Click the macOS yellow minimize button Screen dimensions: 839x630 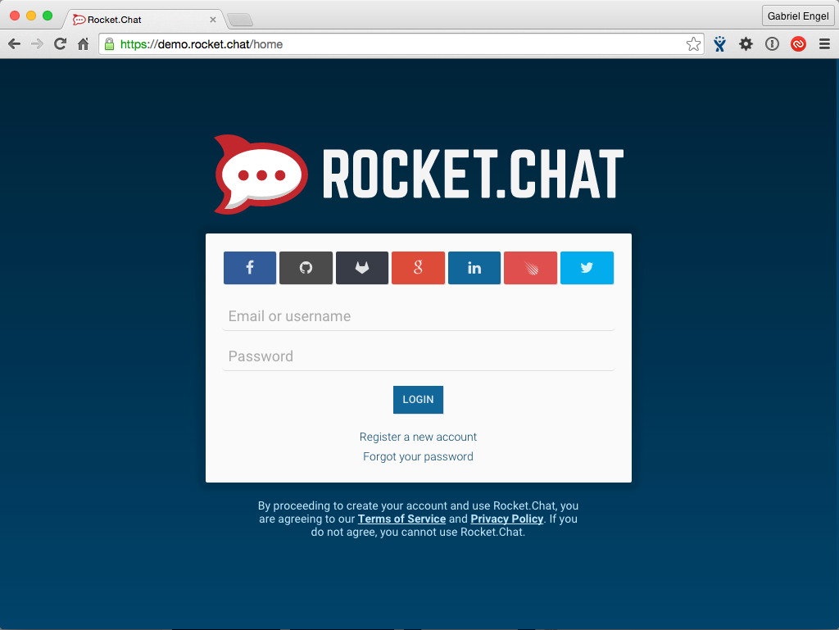[31, 16]
